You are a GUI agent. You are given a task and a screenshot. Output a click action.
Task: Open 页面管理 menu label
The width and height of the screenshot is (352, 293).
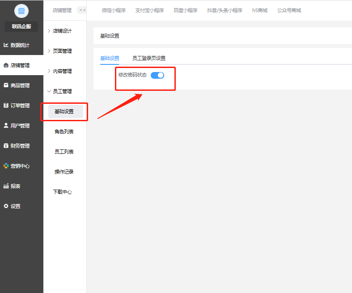[x=62, y=51]
